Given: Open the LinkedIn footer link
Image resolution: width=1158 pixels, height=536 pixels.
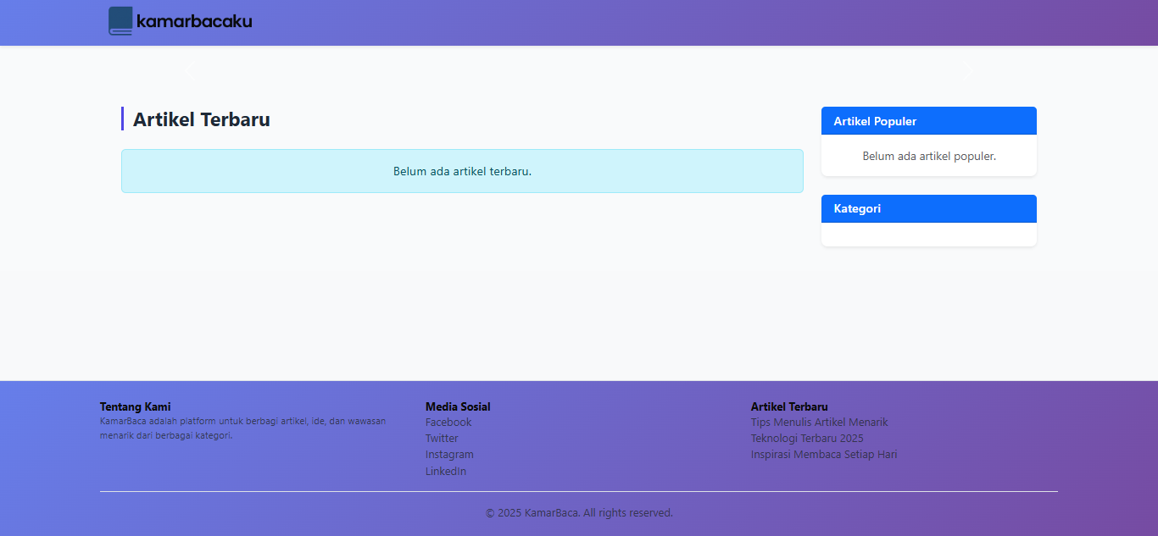Looking at the screenshot, I should pos(446,472).
